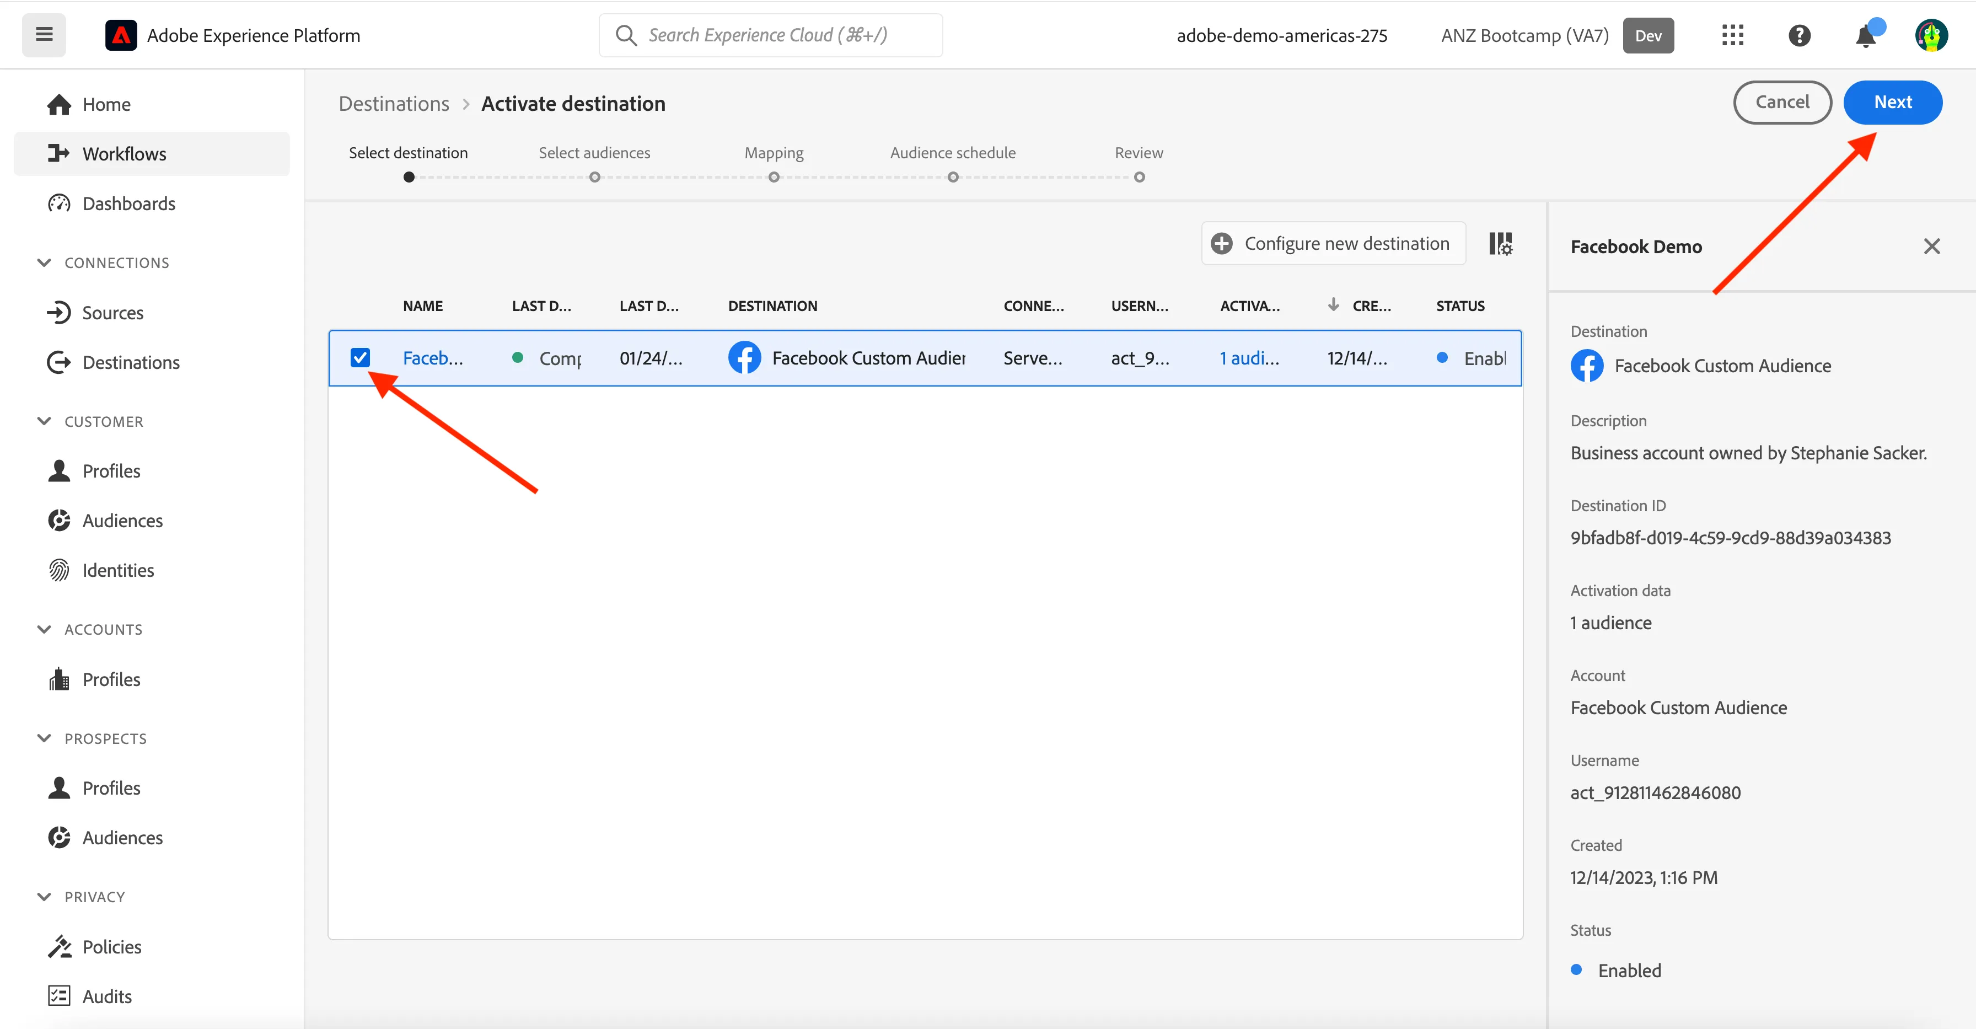Open Profiles under Prospects section
The width and height of the screenshot is (1976, 1029).
point(152,788)
